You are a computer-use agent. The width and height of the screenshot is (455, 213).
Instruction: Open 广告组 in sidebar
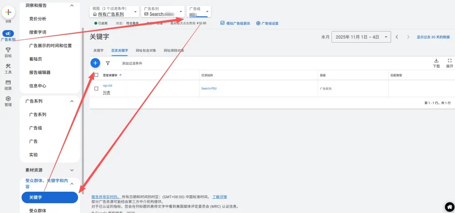click(36, 128)
